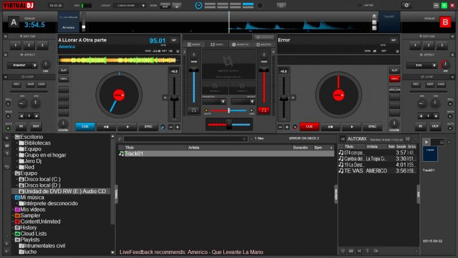This screenshot has height=258, width=458.
Task: Click hot cue 2 on Deck A
Action: tap(29, 45)
